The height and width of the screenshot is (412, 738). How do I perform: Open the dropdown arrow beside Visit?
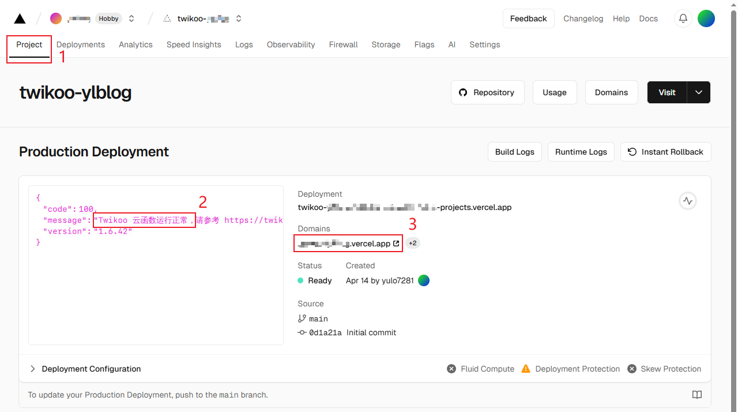click(x=699, y=92)
